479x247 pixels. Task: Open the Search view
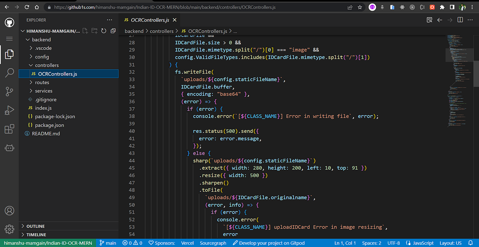pos(9,73)
